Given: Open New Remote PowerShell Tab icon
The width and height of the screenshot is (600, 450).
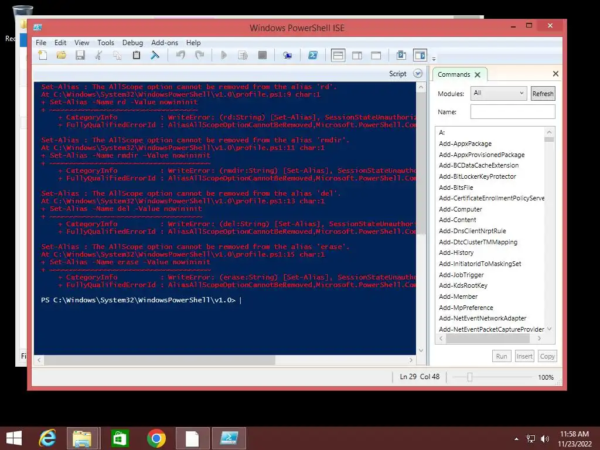Looking at the screenshot, I should click(x=287, y=56).
